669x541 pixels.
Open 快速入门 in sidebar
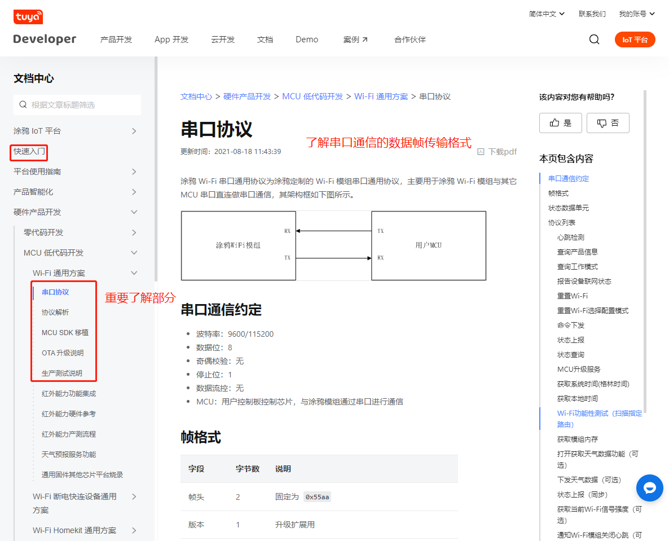coord(29,151)
